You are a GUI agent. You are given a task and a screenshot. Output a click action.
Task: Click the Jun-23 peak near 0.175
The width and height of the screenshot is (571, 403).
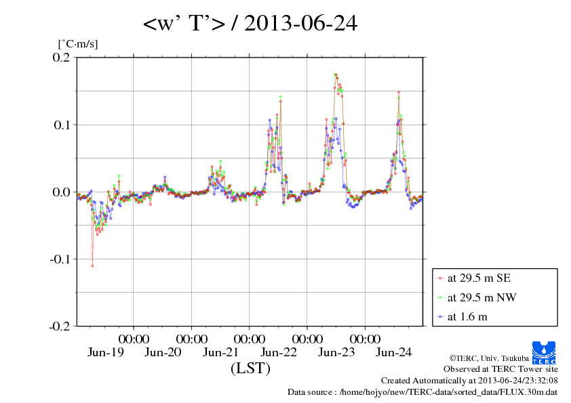point(335,75)
